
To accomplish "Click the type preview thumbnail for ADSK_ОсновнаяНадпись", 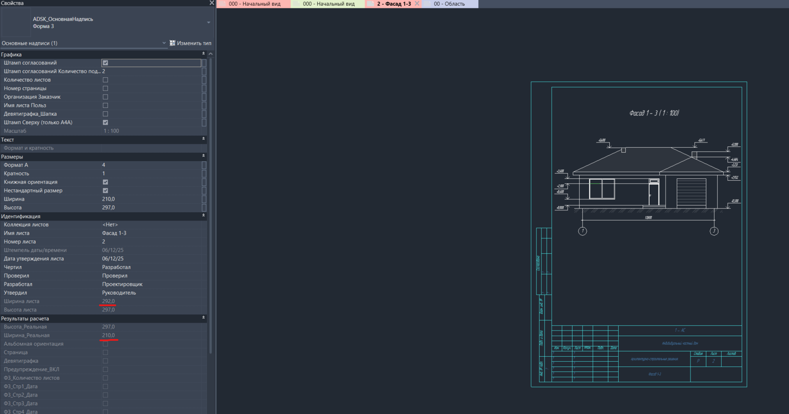I will 16,23.
